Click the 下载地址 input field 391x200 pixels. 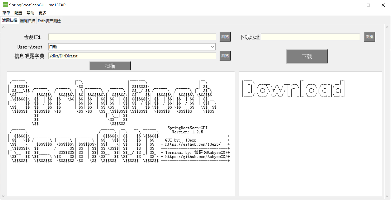(310, 37)
